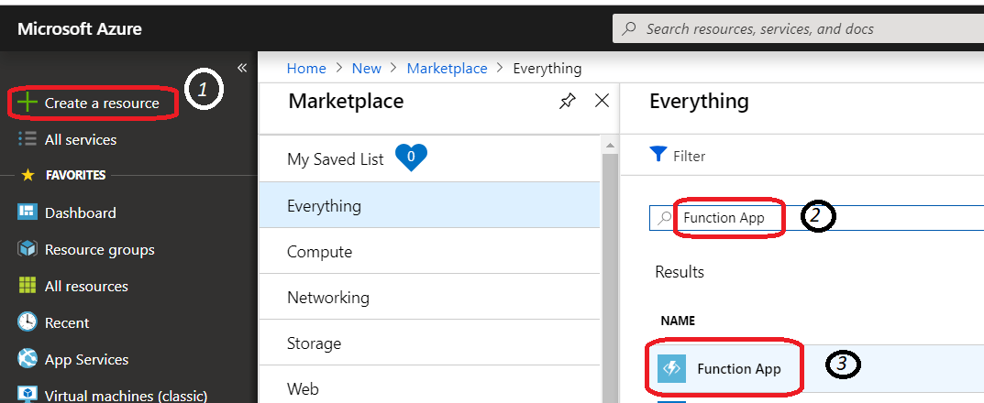Viewport: 984px width, 403px height.
Task: Click the All services list icon
Action: coord(28,138)
